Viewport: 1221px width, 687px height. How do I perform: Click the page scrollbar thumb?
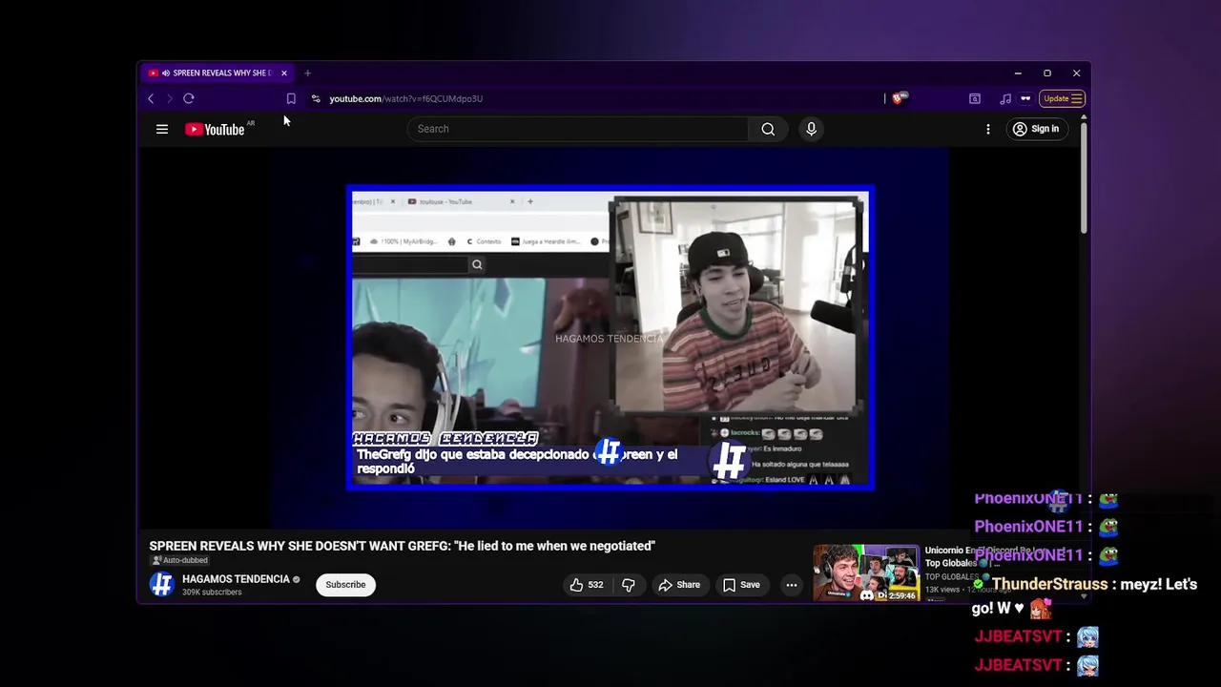(x=1084, y=177)
